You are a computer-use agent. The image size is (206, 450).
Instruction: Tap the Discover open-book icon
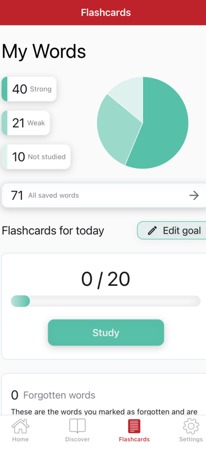pyautogui.click(x=77, y=426)
